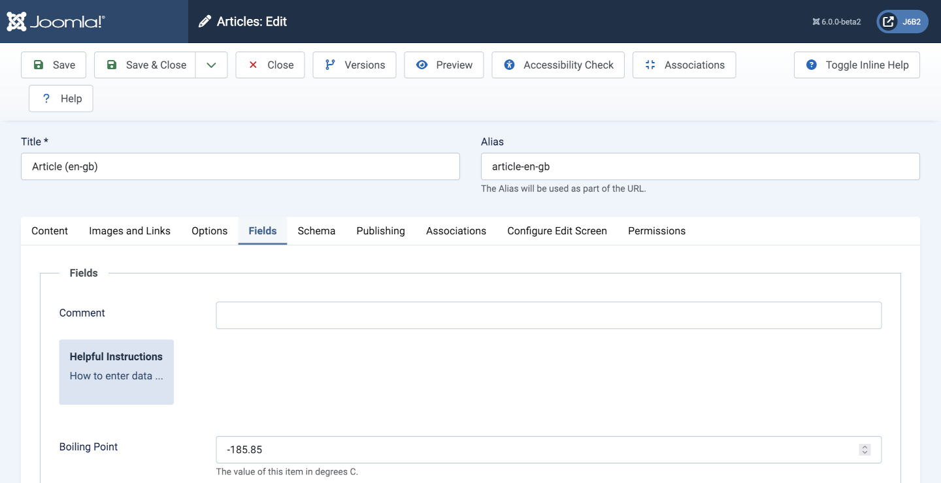Click the Toggle Inline Help info icon
This screenshot has width=941, height=483.
(812, 65)
